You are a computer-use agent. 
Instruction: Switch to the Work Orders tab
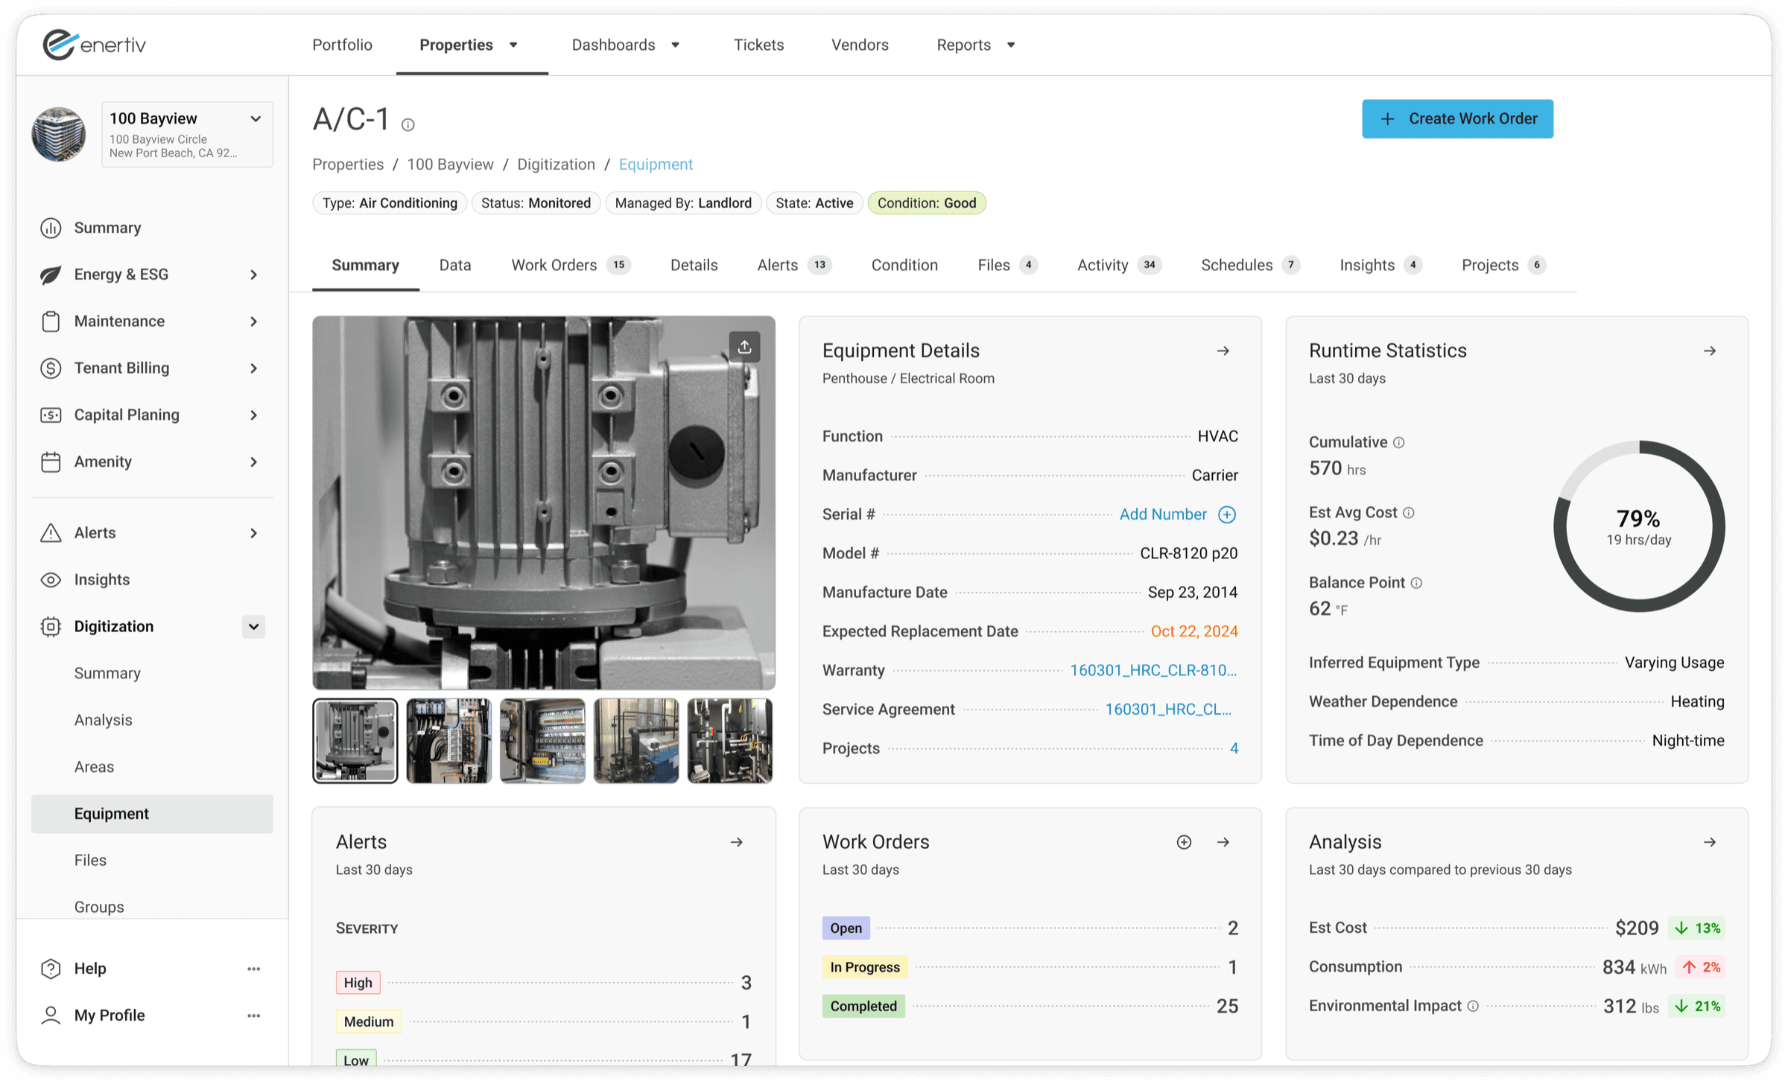pyautogui.click(x=571, y=265)
